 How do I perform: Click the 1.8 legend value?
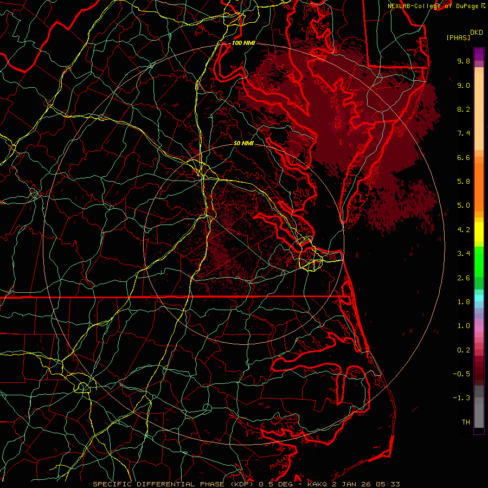[464, 302]
